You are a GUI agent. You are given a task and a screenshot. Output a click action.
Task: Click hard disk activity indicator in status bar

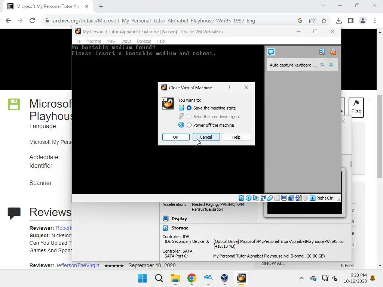coord(241,198)
